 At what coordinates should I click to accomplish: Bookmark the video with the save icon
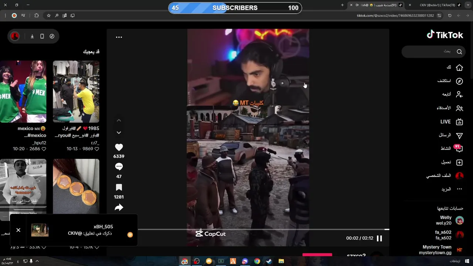(x=119, y=187)
